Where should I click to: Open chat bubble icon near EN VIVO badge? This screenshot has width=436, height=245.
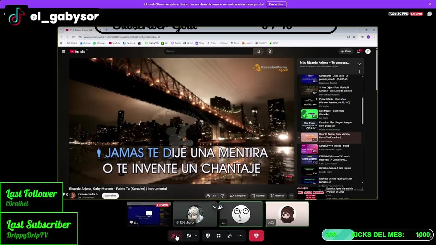coord(429,14)
